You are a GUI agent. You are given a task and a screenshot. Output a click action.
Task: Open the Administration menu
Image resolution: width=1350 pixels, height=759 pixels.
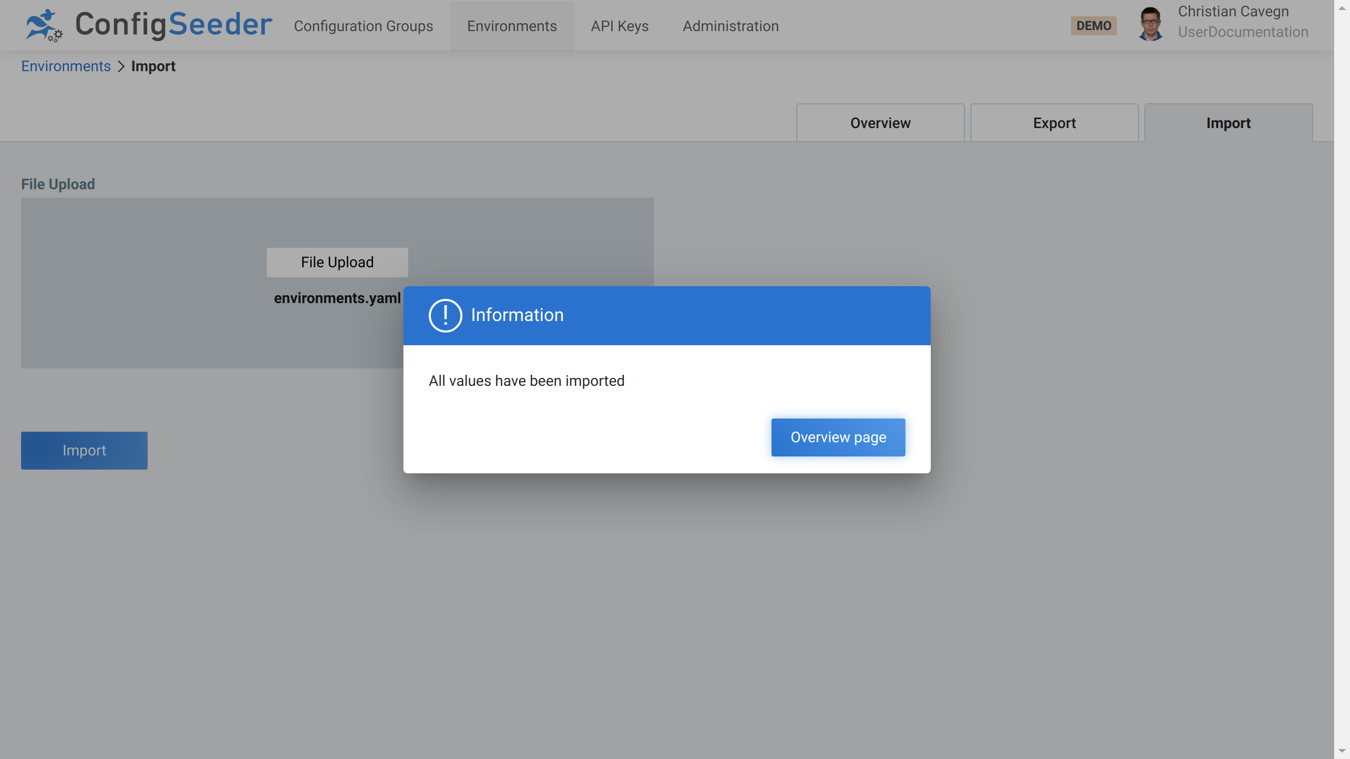(x=730, y=26)
